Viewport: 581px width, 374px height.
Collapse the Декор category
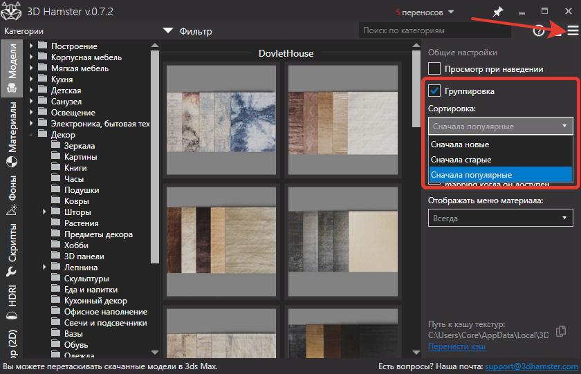(31, 135)
